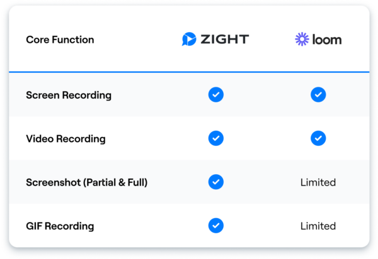Image resolution: width=378 pixels, height=259 pixels.
Task: Click the Loom starburst logo icon
Action: pos(302,40)
